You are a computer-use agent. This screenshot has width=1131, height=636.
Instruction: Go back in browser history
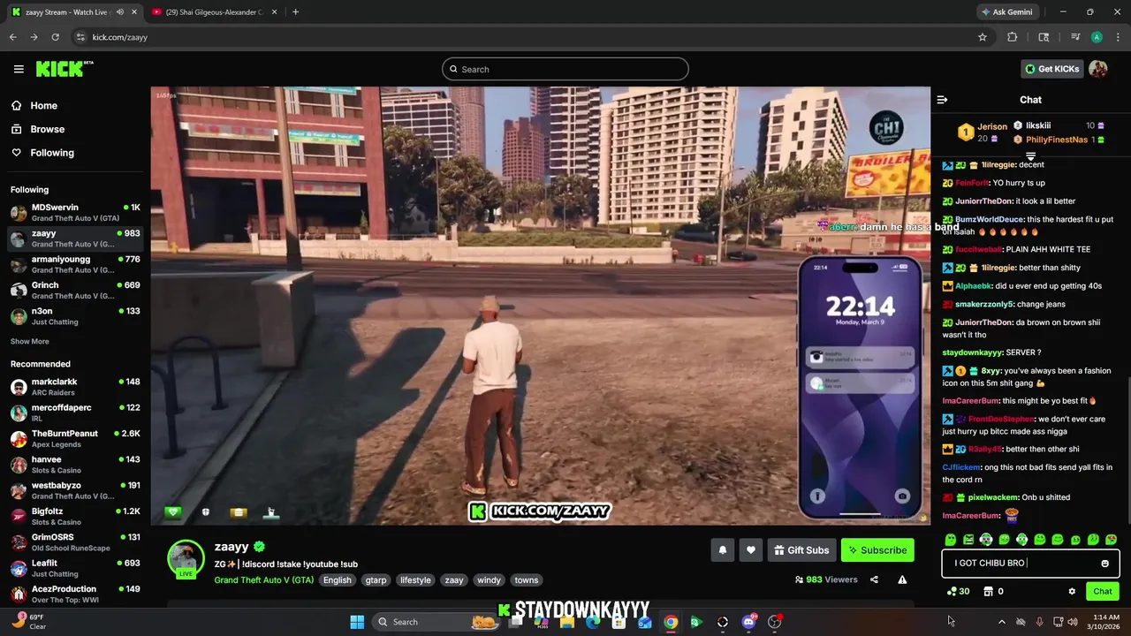[13, 37]
